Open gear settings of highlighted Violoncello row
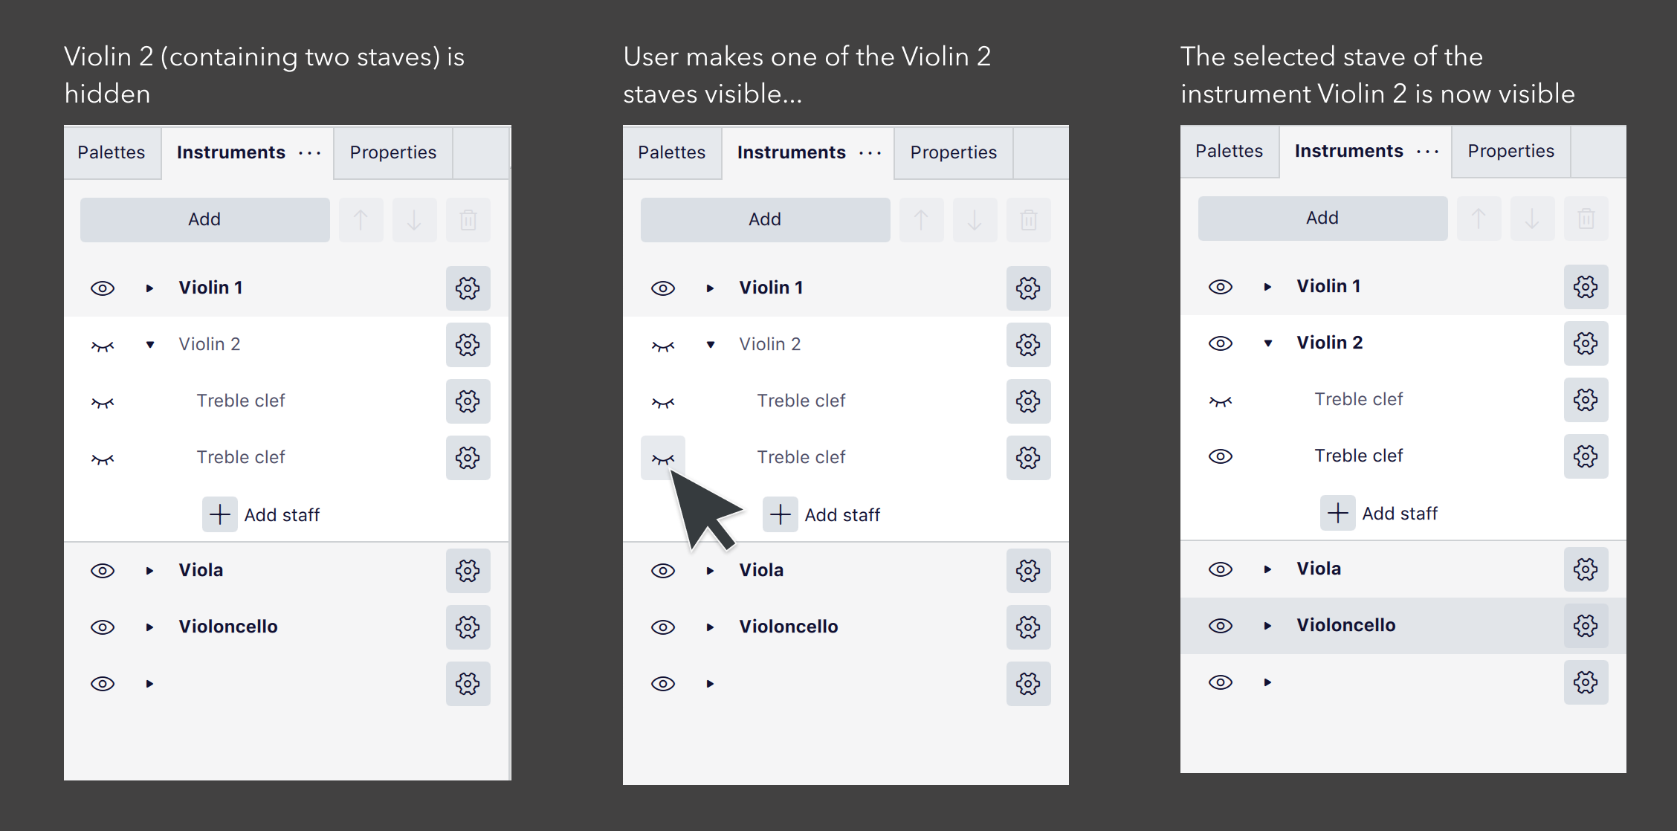1677x831 pixels. pyautogui.click(x=1586, y=626)
